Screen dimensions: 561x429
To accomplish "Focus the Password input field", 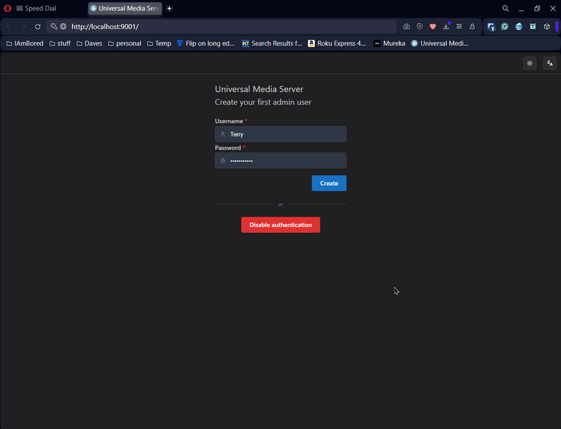I will coord(280,161).
